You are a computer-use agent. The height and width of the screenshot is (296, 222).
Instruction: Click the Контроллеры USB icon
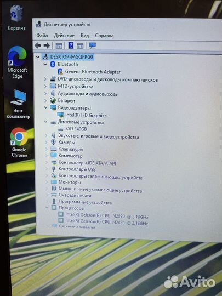coord(54,169)
